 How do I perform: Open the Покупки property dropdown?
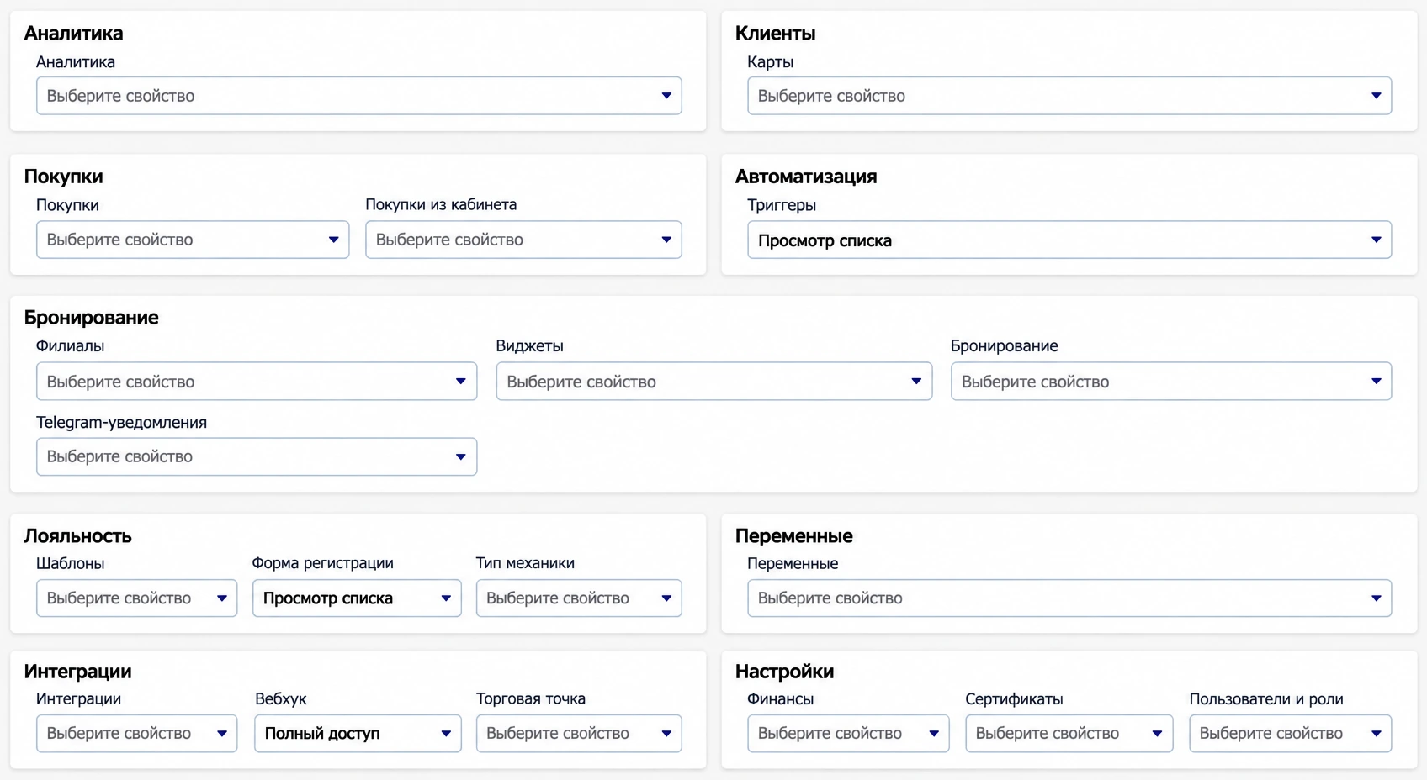coord(193,240)
